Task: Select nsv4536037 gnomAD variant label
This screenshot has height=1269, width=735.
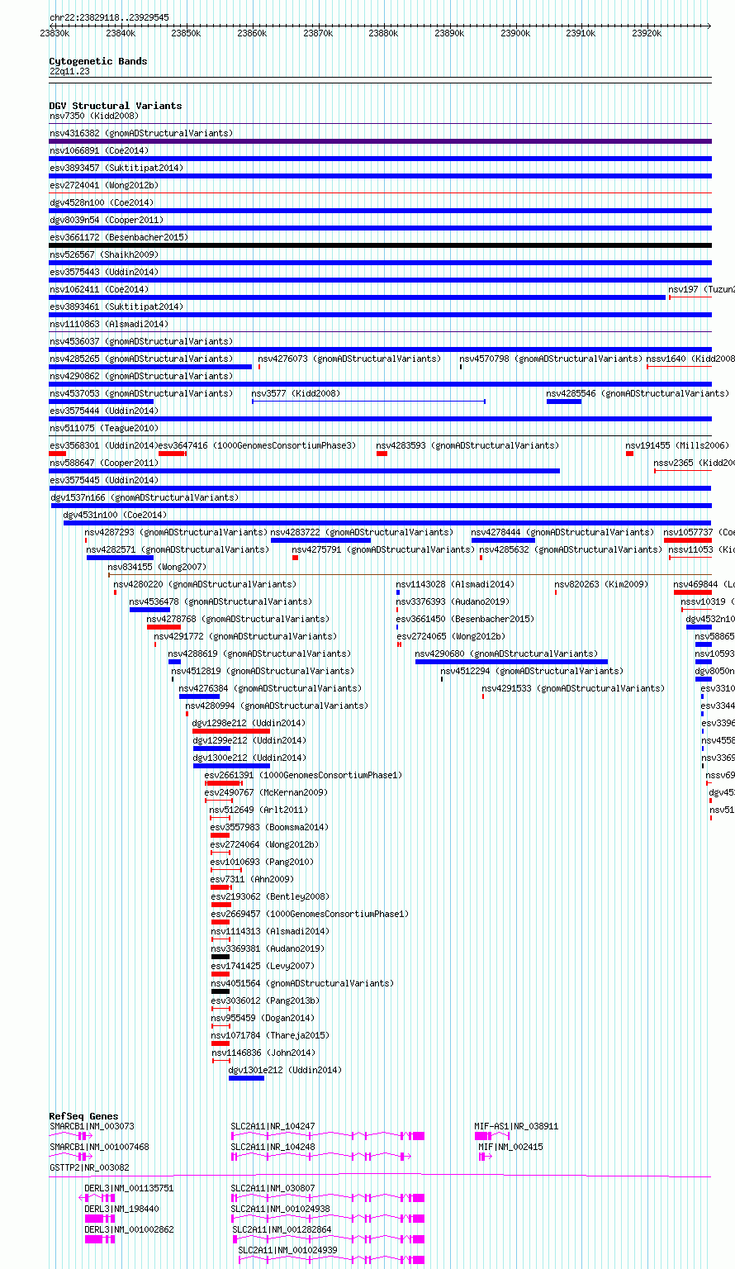Action: point(141,342)
